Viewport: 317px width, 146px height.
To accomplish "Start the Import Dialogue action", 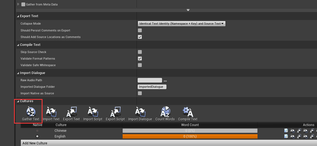I will [140, 114].
